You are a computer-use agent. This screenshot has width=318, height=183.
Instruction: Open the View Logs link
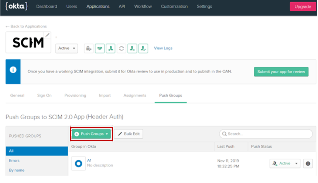point(163,48)
